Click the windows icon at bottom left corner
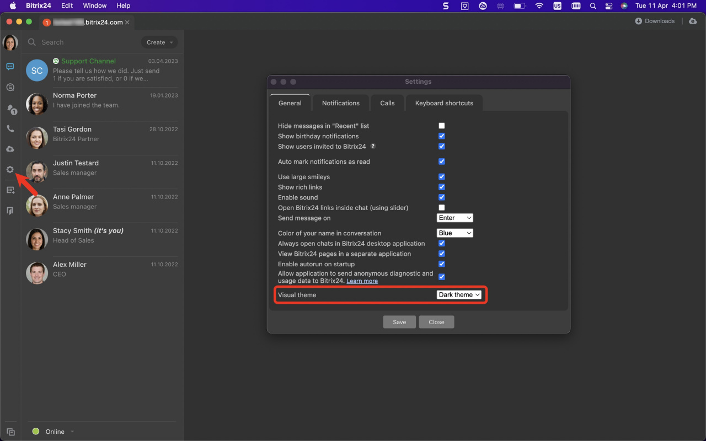 pyautogui.click(x=10, y=432)
